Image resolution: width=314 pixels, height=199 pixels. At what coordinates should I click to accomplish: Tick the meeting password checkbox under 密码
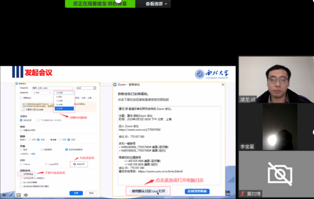tap(21, 130)
